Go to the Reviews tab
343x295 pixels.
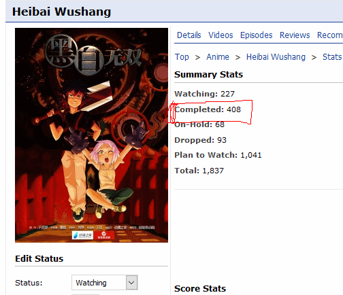[x=295, y=35]
